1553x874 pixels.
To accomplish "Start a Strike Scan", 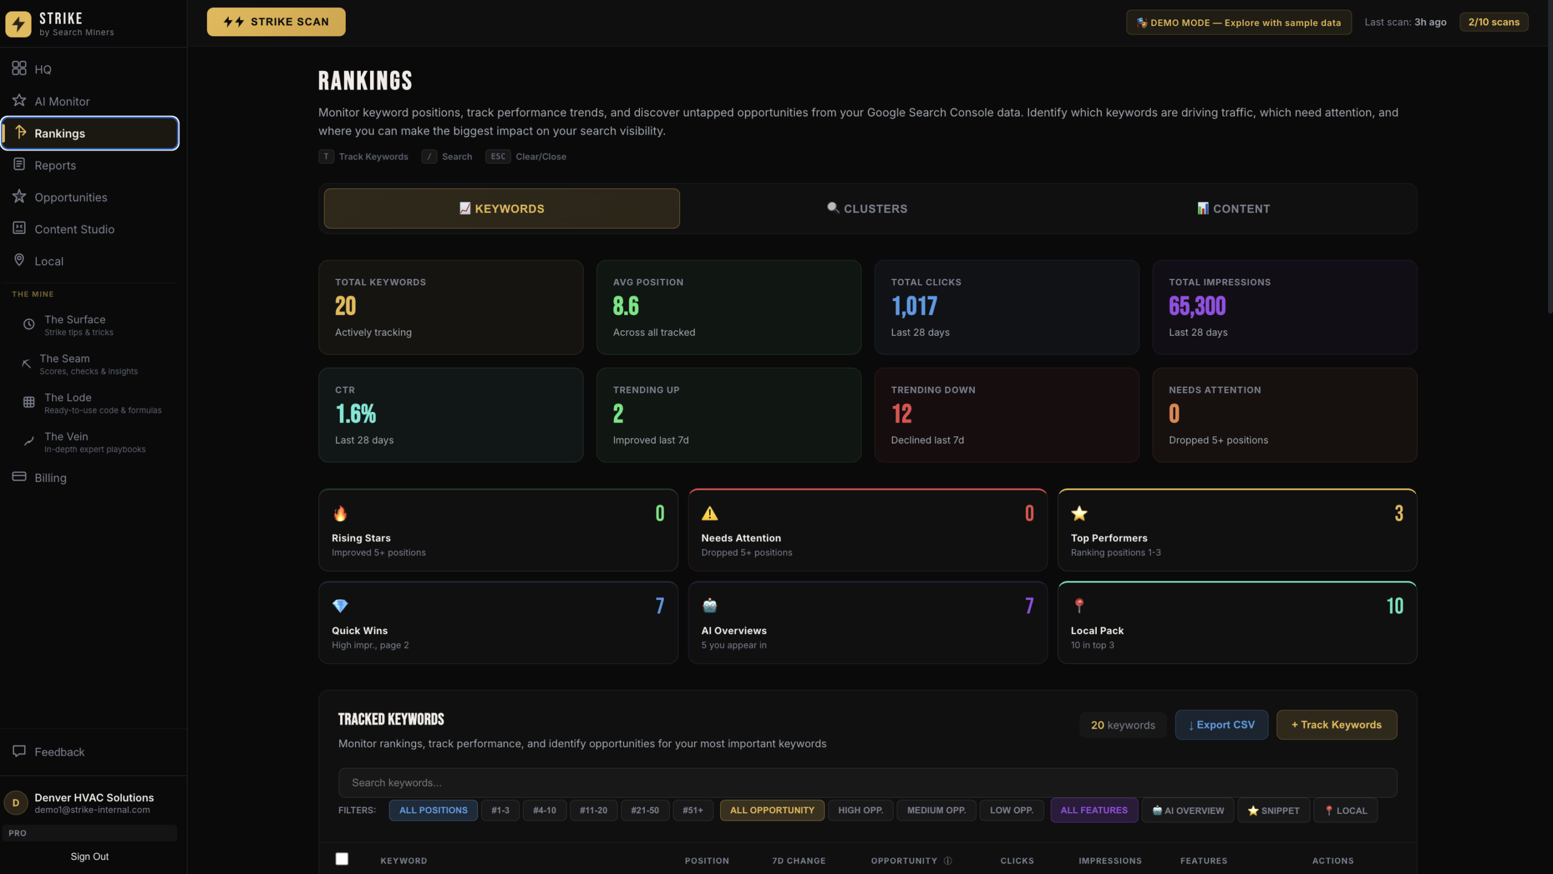I will (276, 22).
